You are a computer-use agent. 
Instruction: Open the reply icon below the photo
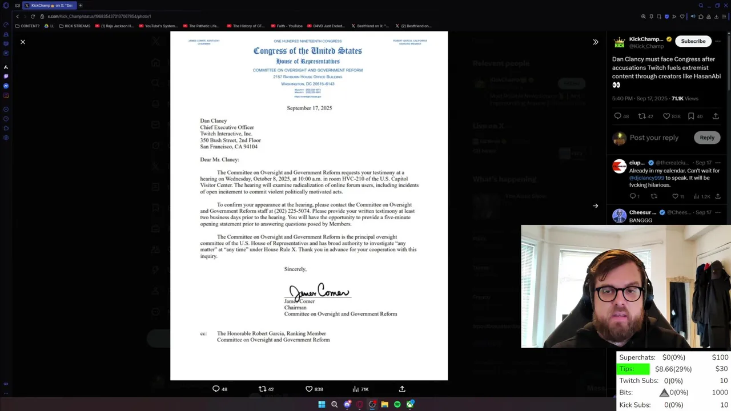click(x=216, y=389)
